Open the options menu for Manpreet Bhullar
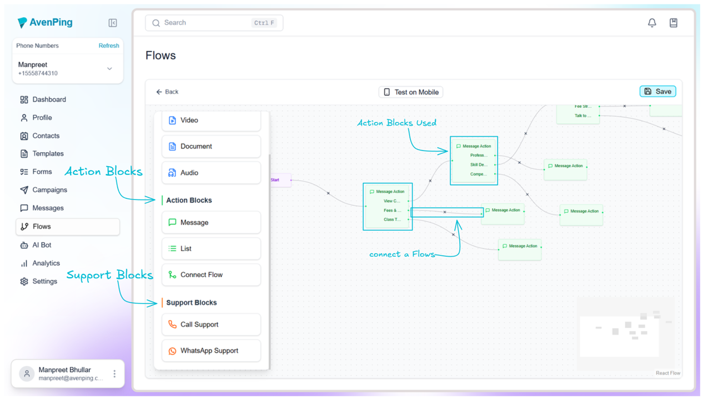The height and width of the screenshot is (400, 704). (114, 373)
